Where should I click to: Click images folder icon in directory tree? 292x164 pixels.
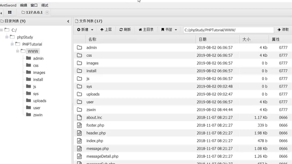point(29,72)
